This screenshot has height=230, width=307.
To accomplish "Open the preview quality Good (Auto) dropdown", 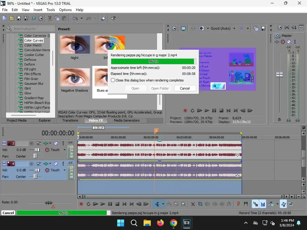I will pos(234,28).
